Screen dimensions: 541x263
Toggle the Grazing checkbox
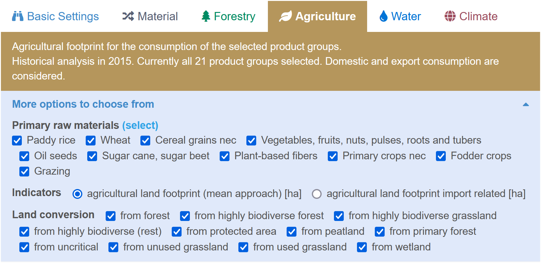[24, 172]
